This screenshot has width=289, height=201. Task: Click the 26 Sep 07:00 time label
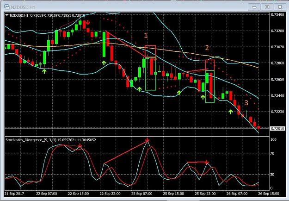(237, 194)
